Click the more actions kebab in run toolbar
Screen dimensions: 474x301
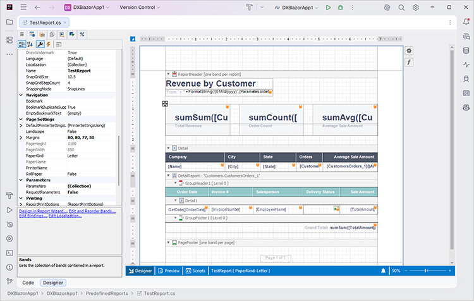click(x=353, y=8)
